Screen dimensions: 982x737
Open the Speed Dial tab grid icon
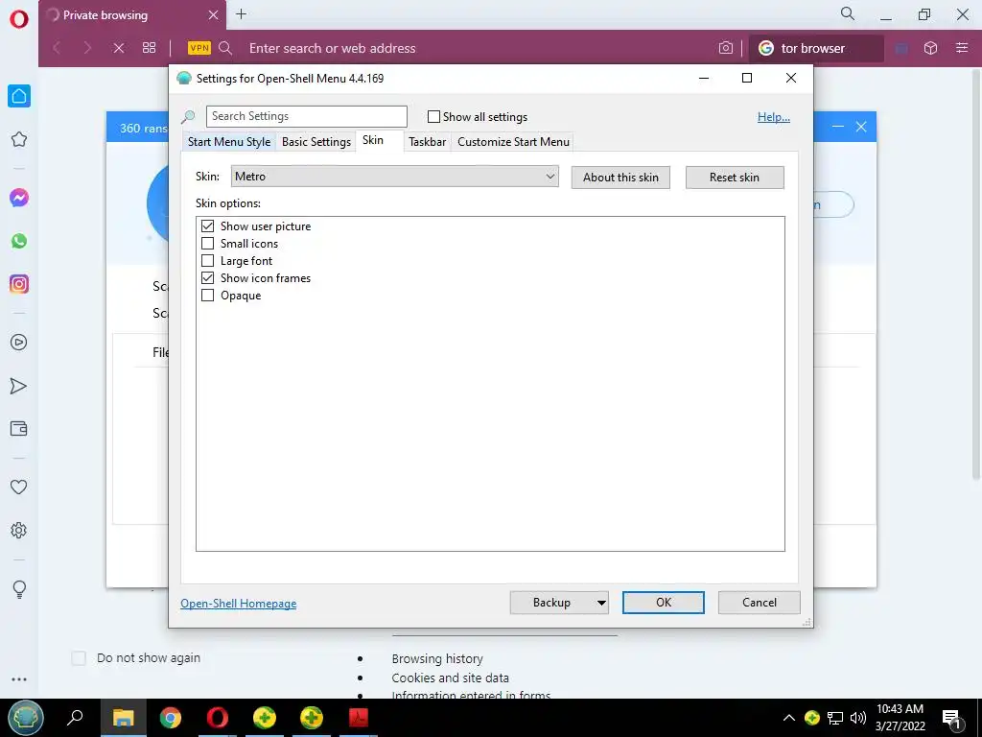[149, 48]
